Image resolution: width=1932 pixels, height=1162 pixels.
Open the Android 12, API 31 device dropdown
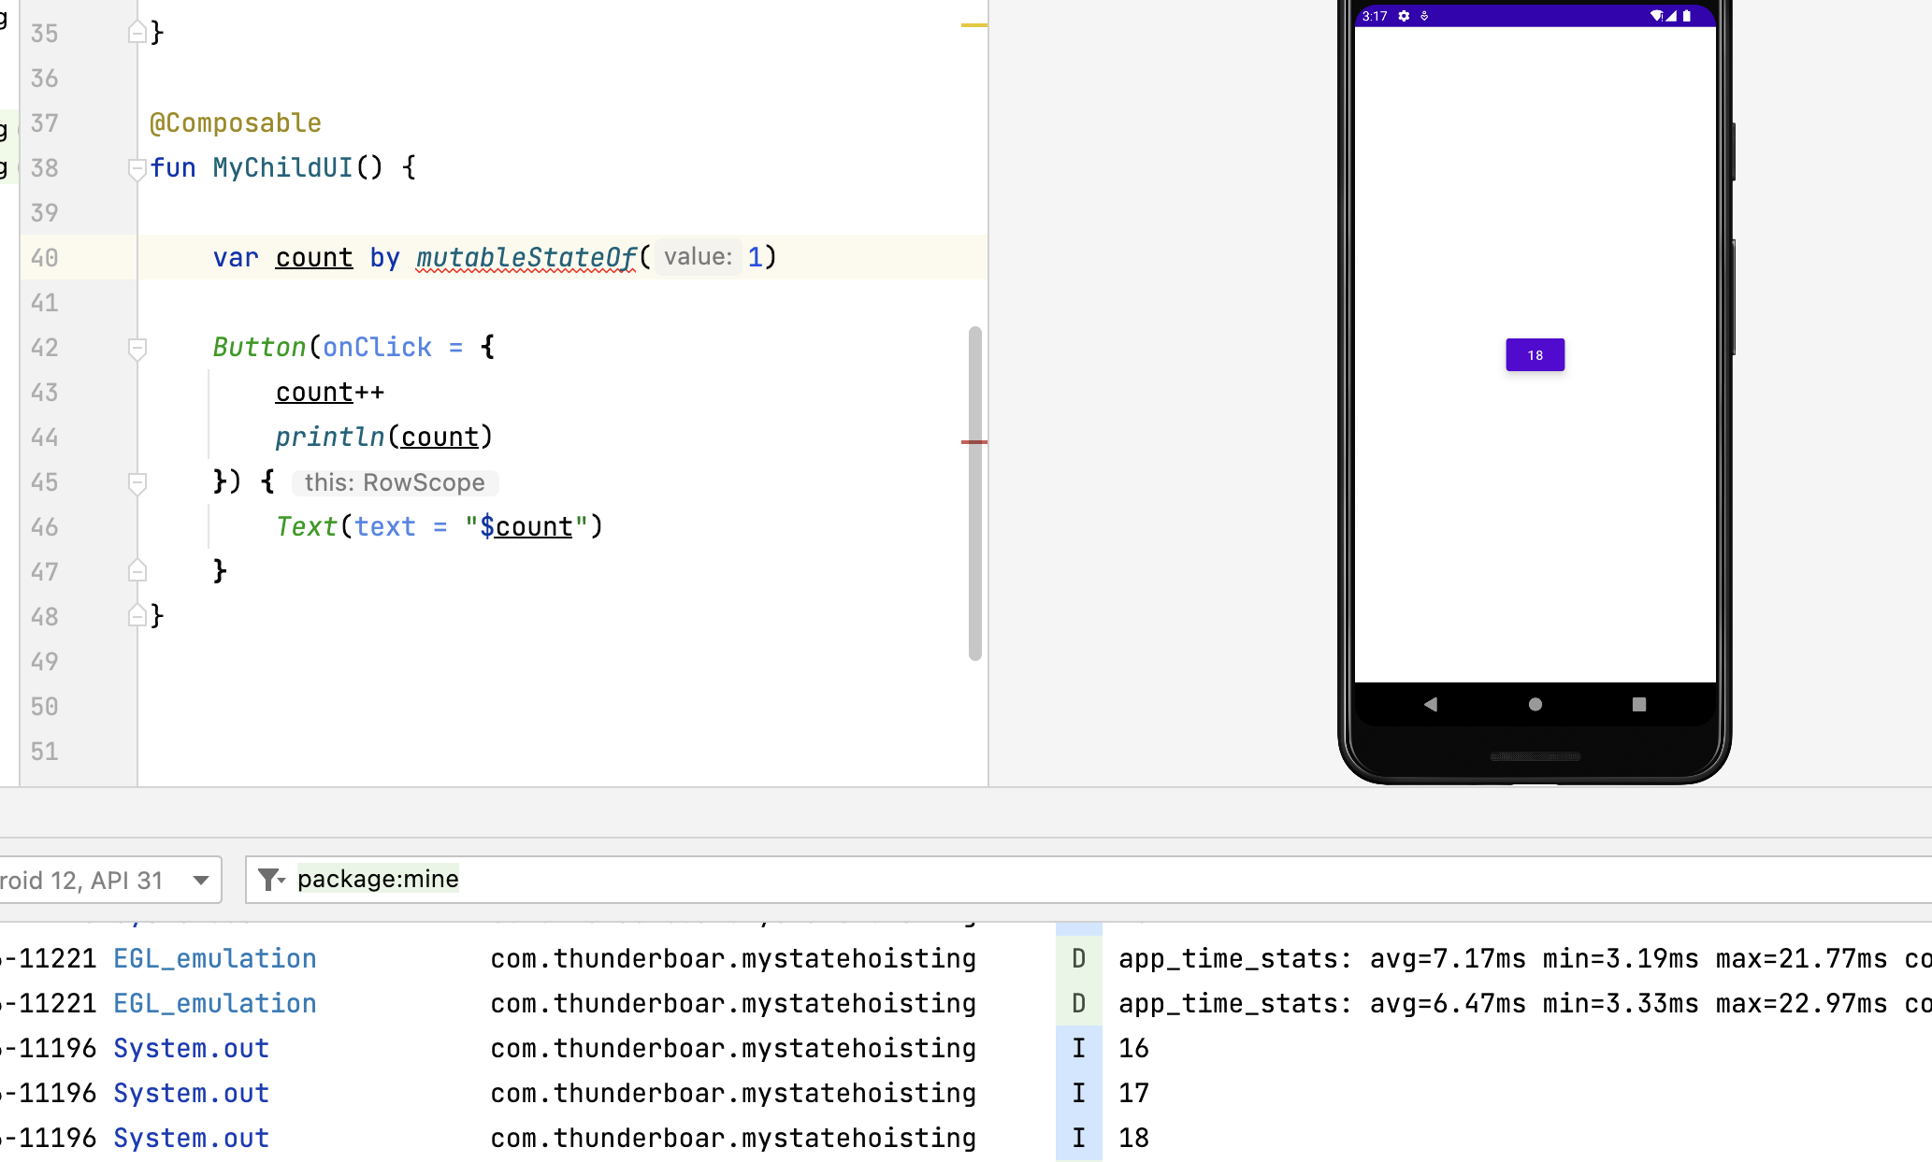[109, 880]
